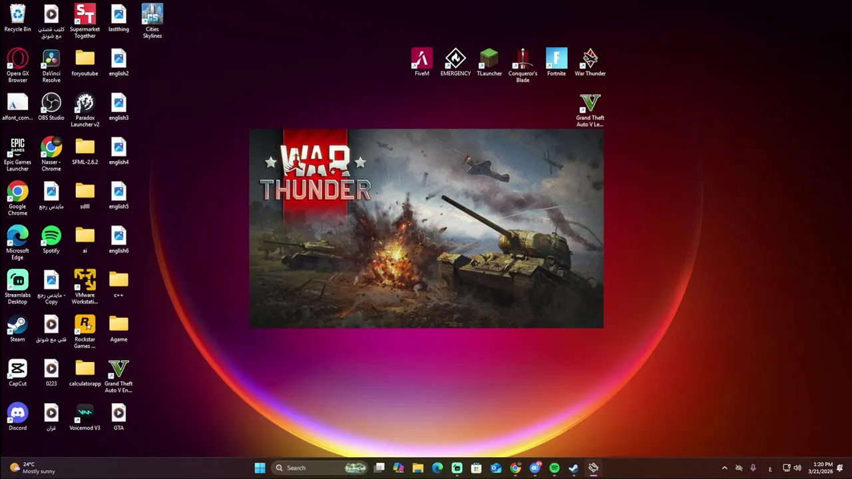Open the Windows Start menu
Image resolution: width=852 pixels, height=479 pixels.
tap(260, 468)
